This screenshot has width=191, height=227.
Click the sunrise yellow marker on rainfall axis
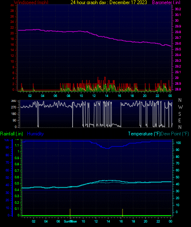[x=70, y=213]
